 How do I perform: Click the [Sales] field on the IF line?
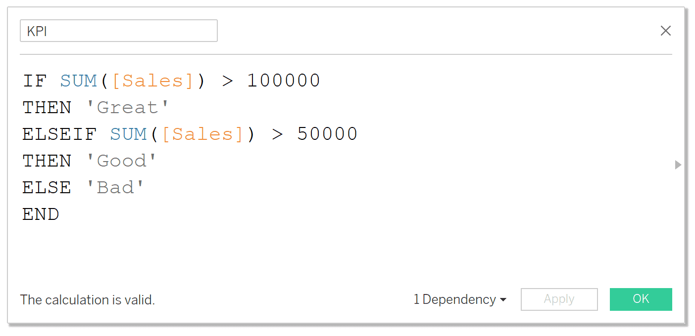coord(152,81)
